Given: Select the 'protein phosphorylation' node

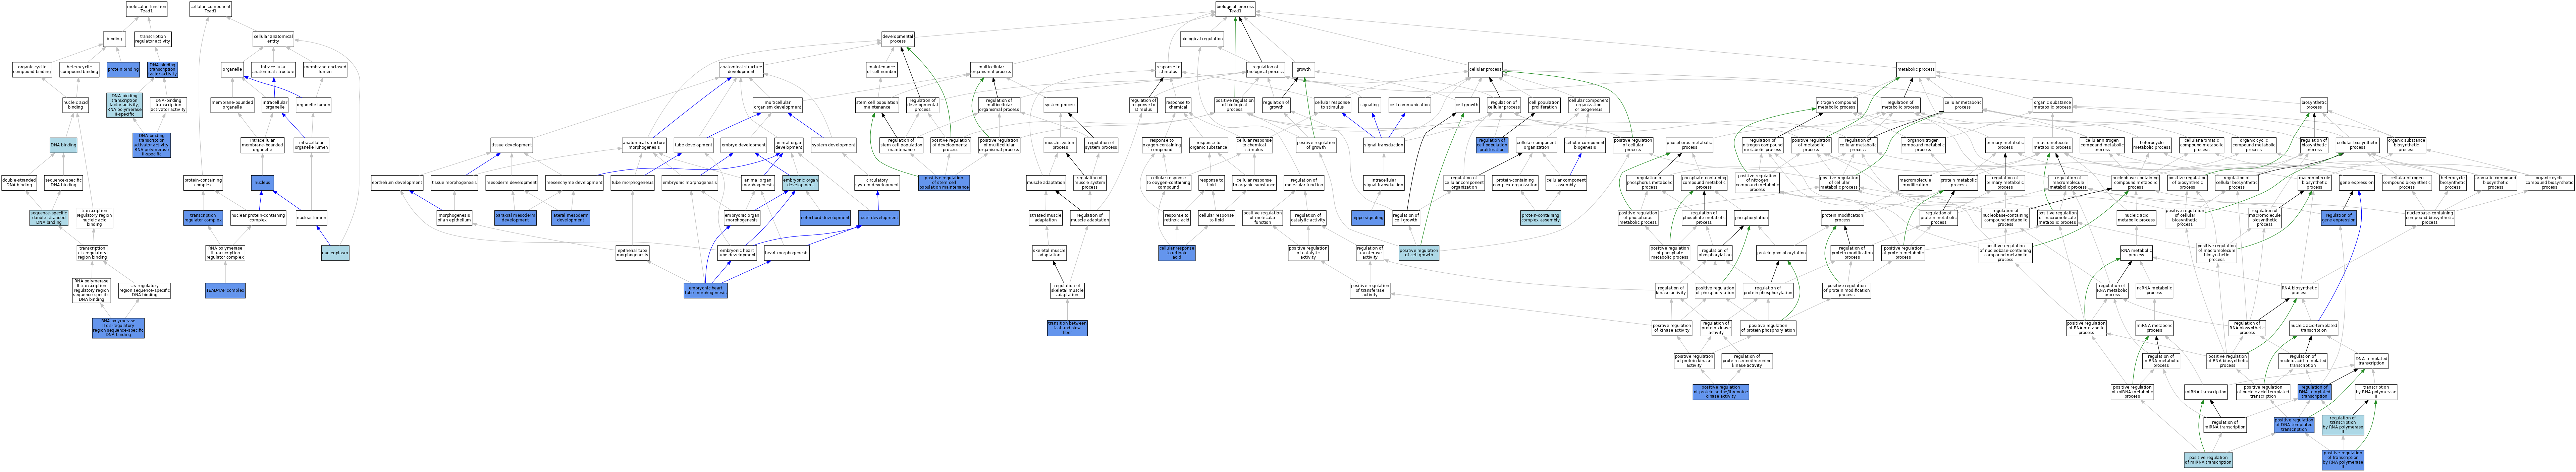Looking at the screenshot, I should click(1781, 254).
